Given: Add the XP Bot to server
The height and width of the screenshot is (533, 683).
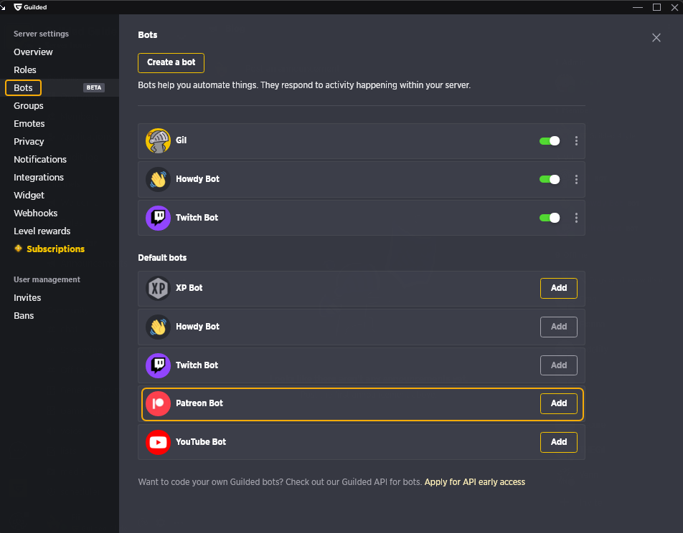Looking at the screenshot, I should click(558, 288).
